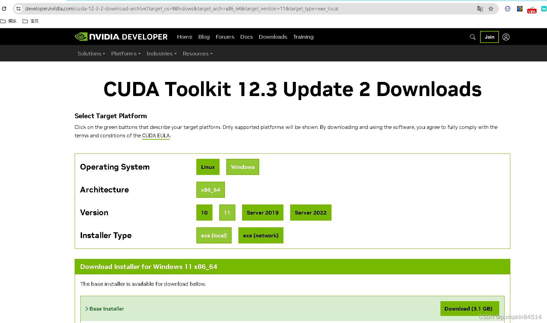
Task: Click the Operating System label
Action: [x=115, y=167]
